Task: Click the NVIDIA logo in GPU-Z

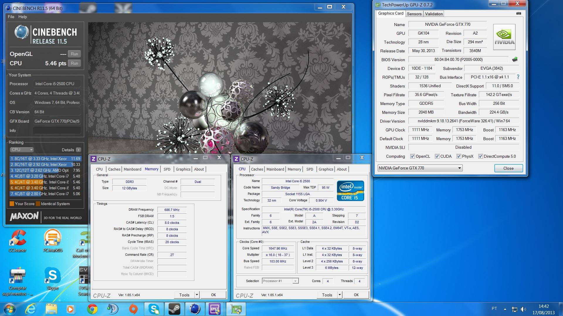Action: 504,37
